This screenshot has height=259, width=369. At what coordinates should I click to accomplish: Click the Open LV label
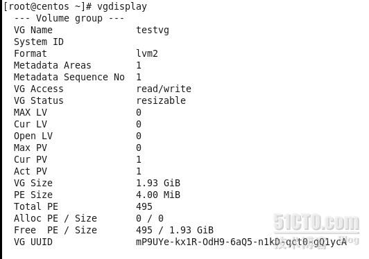click(33, 136)
